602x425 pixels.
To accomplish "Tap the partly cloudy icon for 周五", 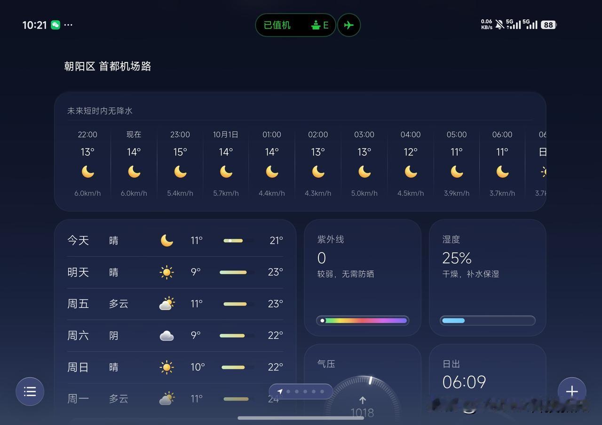I will 166,304.
